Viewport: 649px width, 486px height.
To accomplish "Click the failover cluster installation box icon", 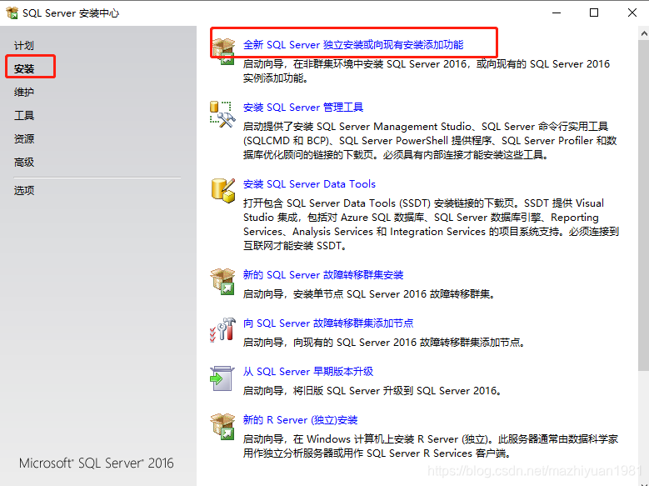I will (223, 281).
